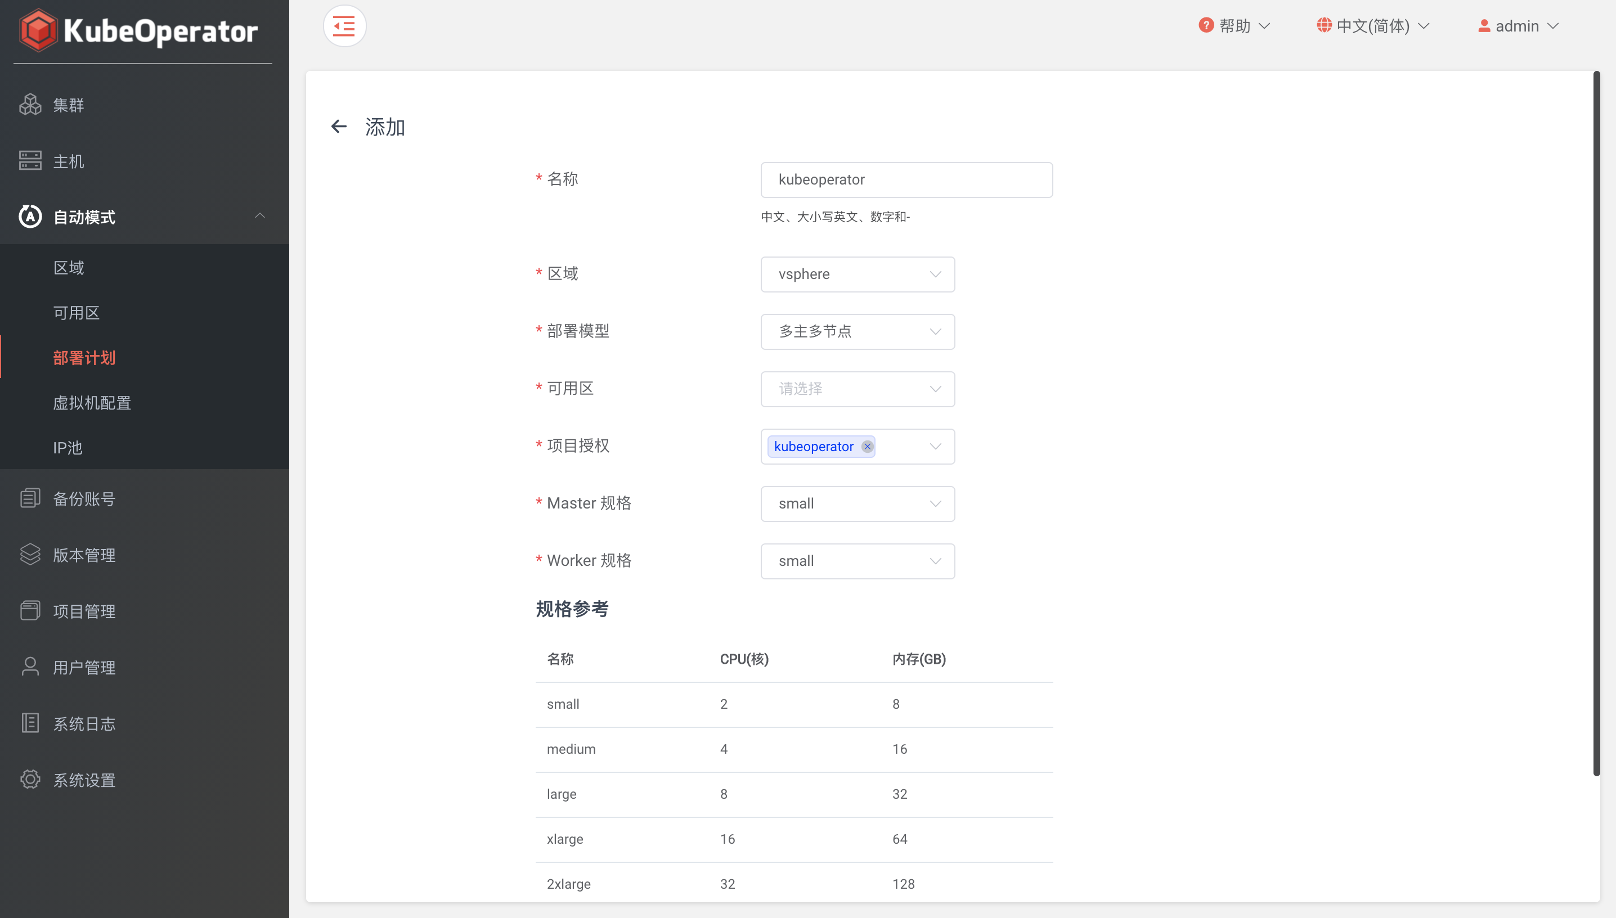
Task: Open the Worker 规格 dropdown
Action: tap(857, 561)
